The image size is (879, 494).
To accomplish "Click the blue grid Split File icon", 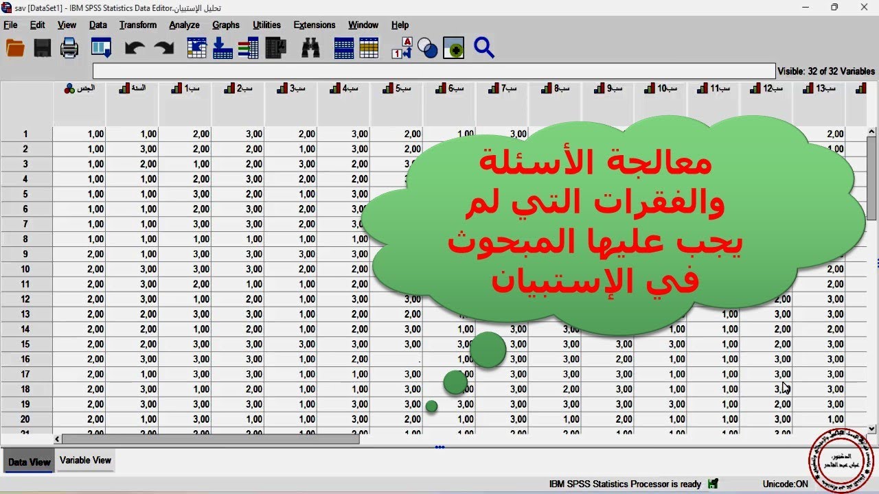I will click(x=344, y=48).
